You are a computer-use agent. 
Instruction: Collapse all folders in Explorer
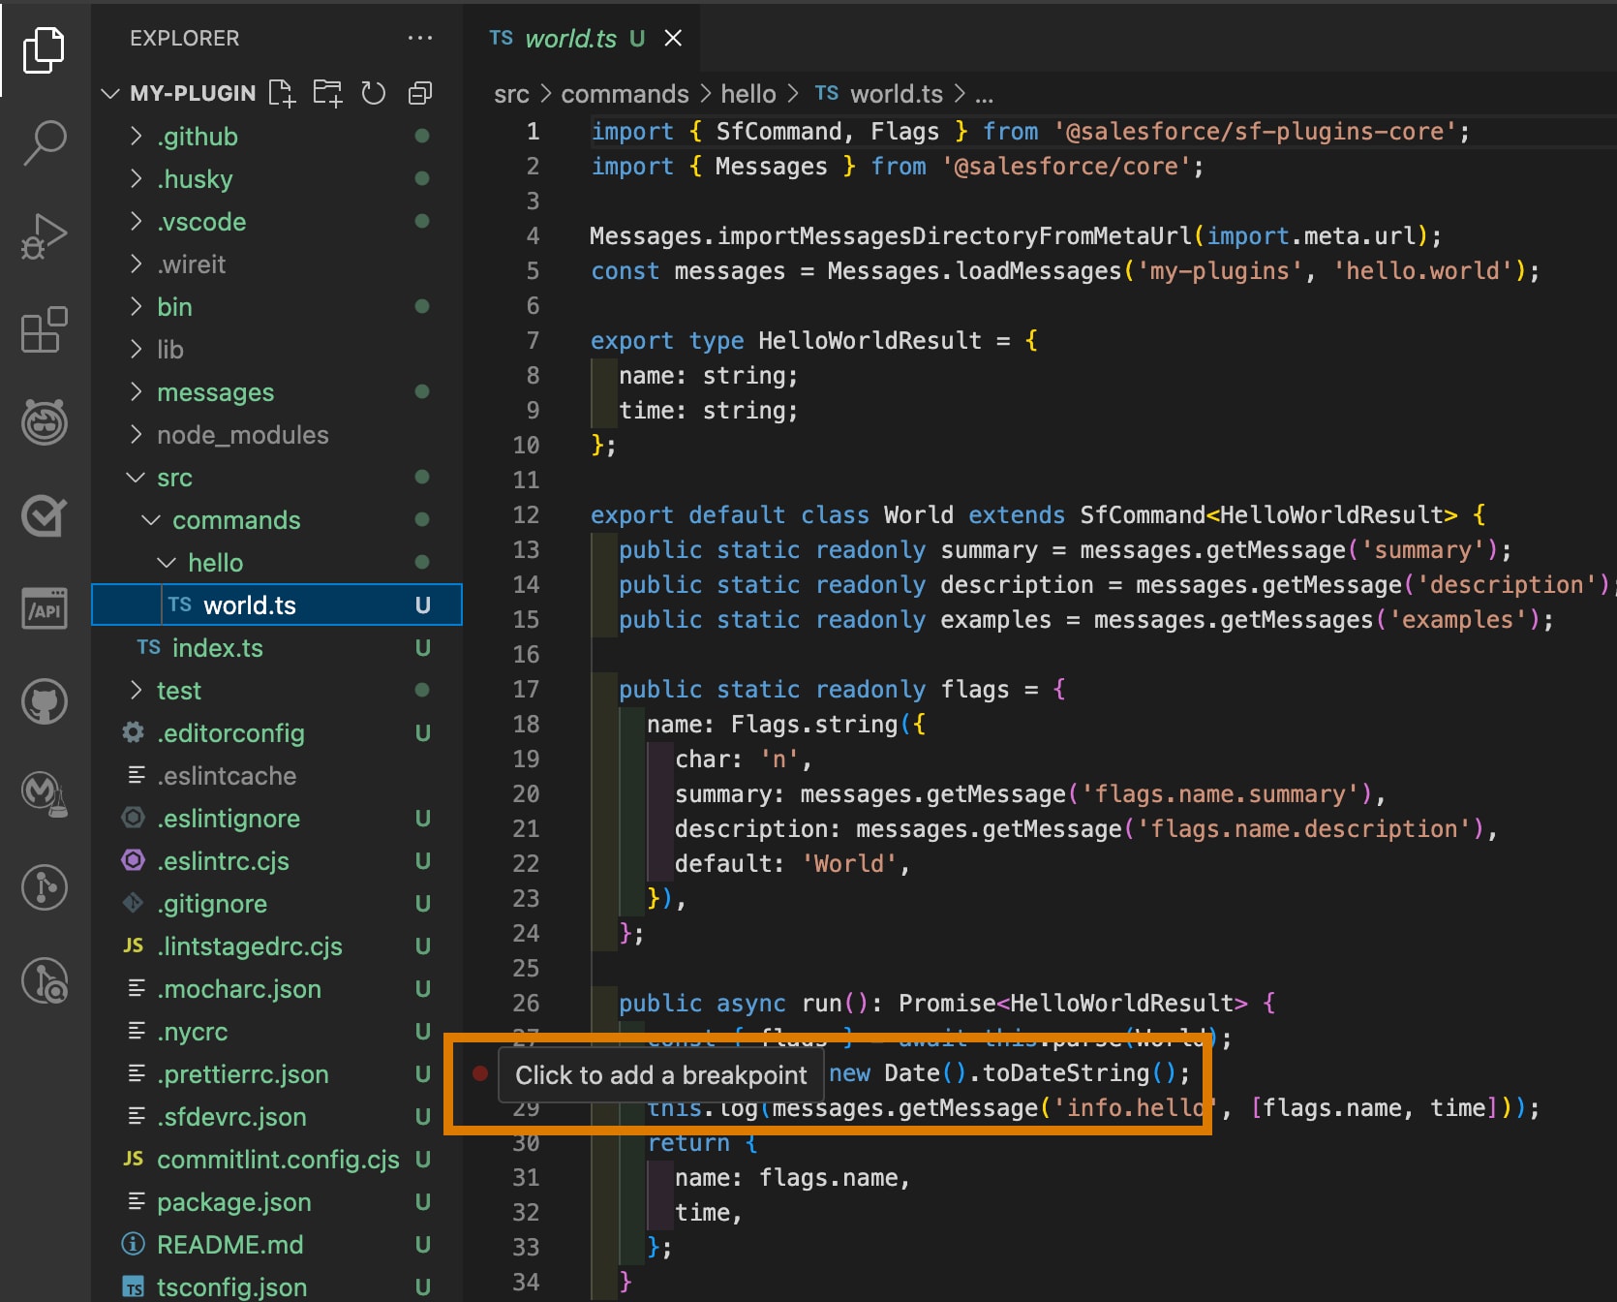point(420,93)
